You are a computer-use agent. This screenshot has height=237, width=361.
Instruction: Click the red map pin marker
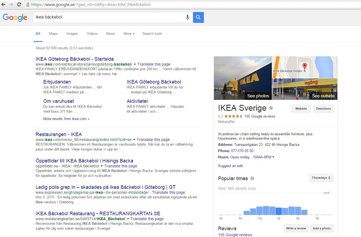(305, 66)
